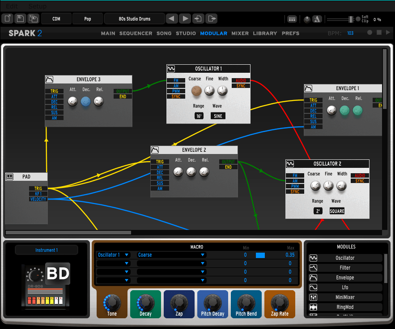The height and width of the screenshot is (329, 395).
Task: Click the MiniMixer sliders icon
Action: pyautogui.click(x=313, y=297)
